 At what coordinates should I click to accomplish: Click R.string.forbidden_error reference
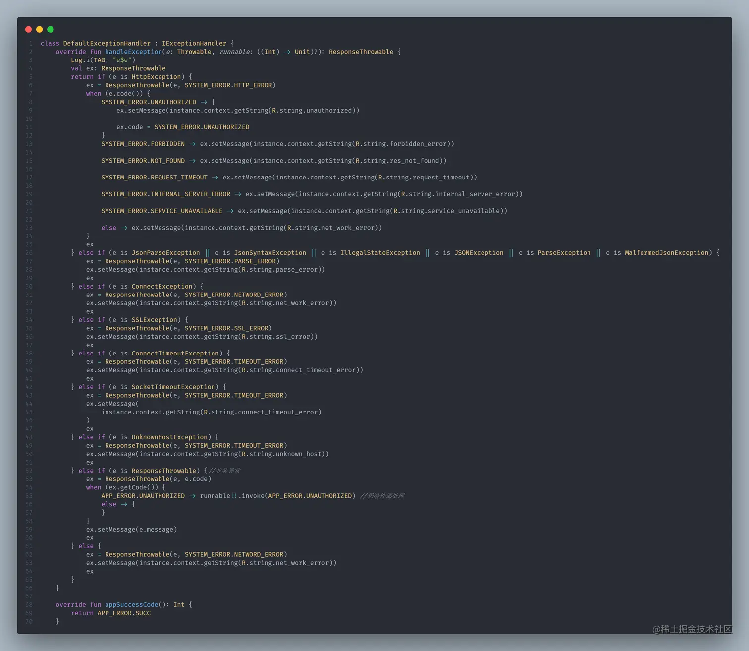pos(401,144)
